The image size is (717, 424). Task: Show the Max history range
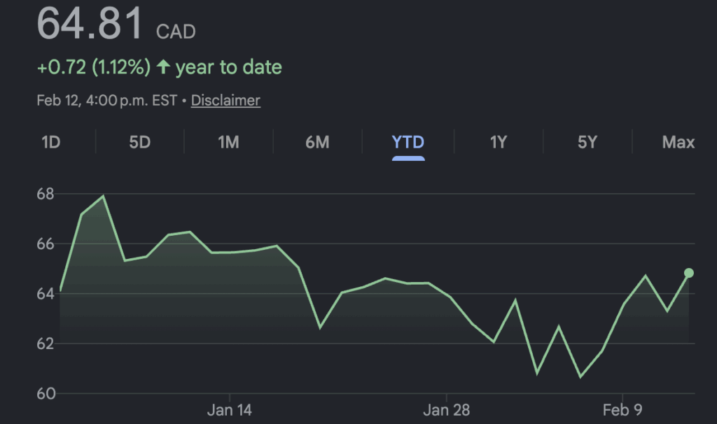(678, 143)
